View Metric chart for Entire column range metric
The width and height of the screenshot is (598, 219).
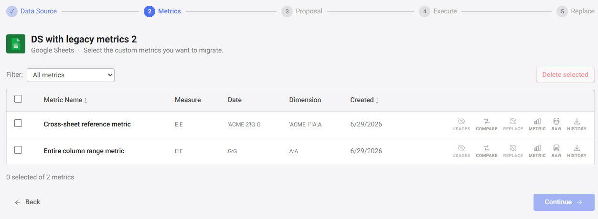pos(537,151)
